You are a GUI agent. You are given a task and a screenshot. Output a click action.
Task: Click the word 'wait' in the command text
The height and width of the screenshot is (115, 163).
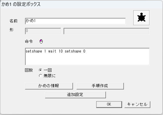[52, 51]
